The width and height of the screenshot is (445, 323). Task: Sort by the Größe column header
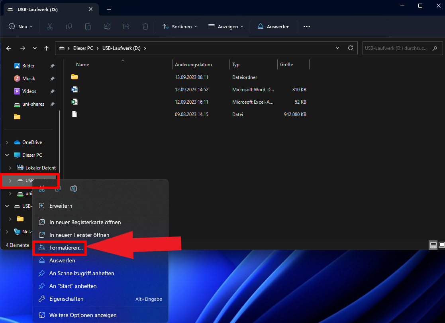[x=286, y=65]
